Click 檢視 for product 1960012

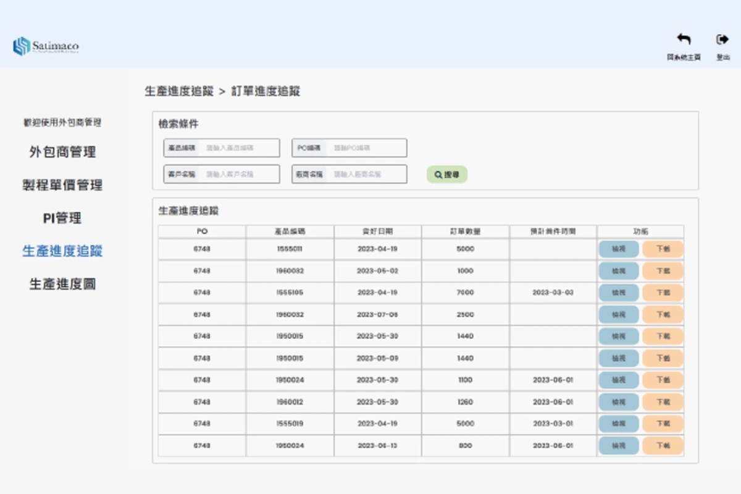(619, 402)
